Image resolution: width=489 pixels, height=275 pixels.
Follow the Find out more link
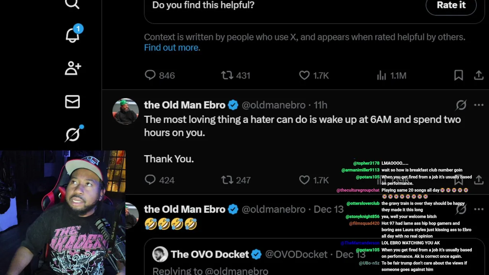click(172, 47)
